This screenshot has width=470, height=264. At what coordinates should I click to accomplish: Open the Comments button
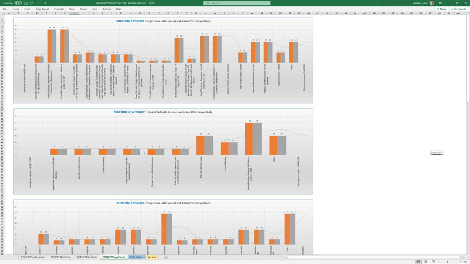pyautogui.click(x=458, y=9)
